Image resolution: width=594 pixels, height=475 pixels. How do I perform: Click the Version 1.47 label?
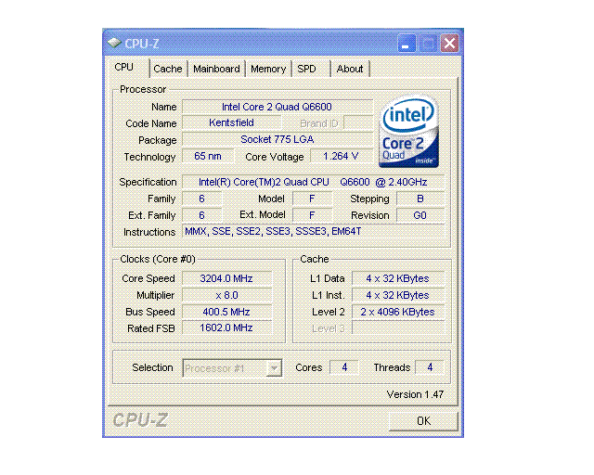click(415, 394)
